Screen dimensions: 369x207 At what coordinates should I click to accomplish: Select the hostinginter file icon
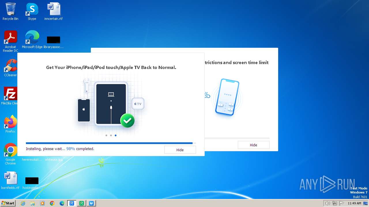point(32,183)
